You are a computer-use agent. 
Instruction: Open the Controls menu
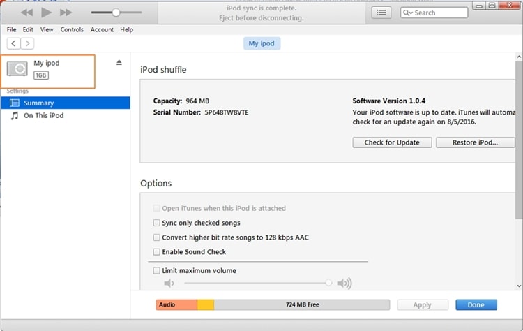[72, 29]
